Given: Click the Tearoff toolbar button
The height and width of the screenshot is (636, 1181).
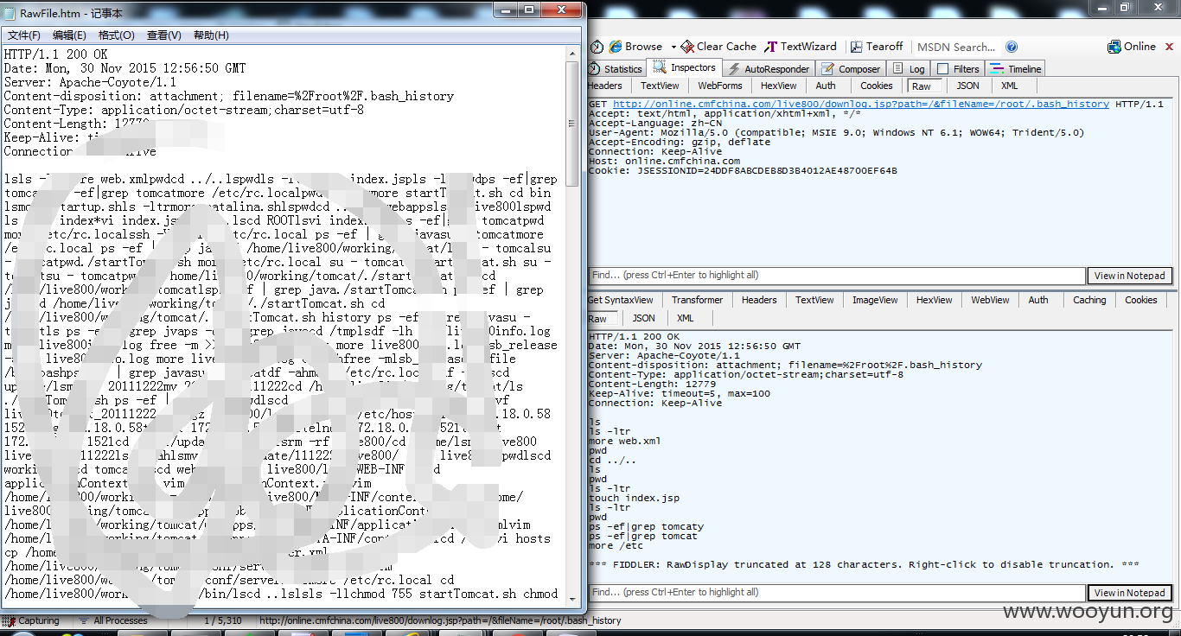Looking at the screenshot, I should [877, 47].
